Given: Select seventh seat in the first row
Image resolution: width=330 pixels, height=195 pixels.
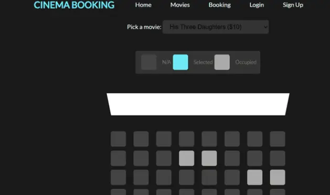Looking at the screenshot, I should point(254,139).
